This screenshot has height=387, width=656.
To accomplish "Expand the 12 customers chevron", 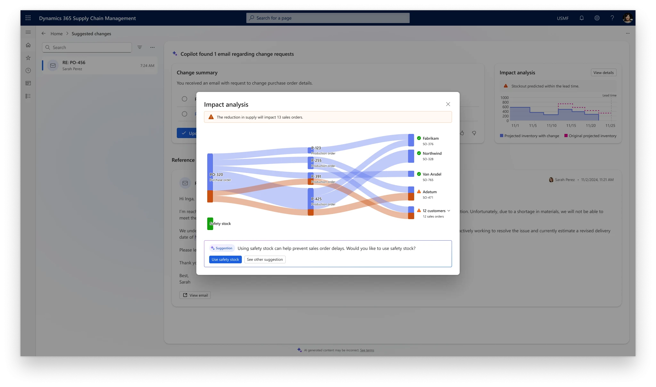I will (x=449, y=211).
